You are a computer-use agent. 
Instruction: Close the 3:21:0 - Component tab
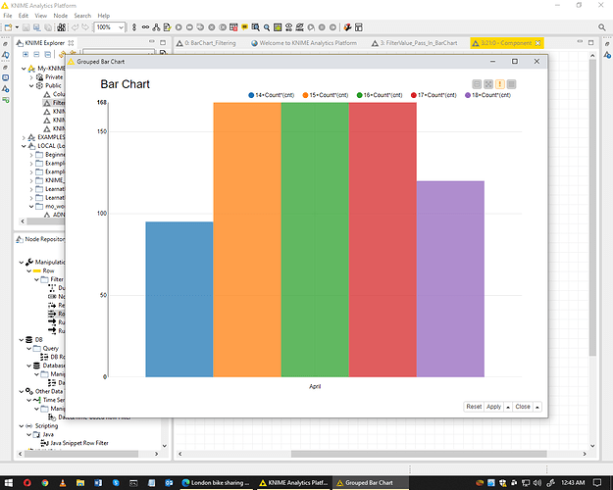[x=537, y=43]
